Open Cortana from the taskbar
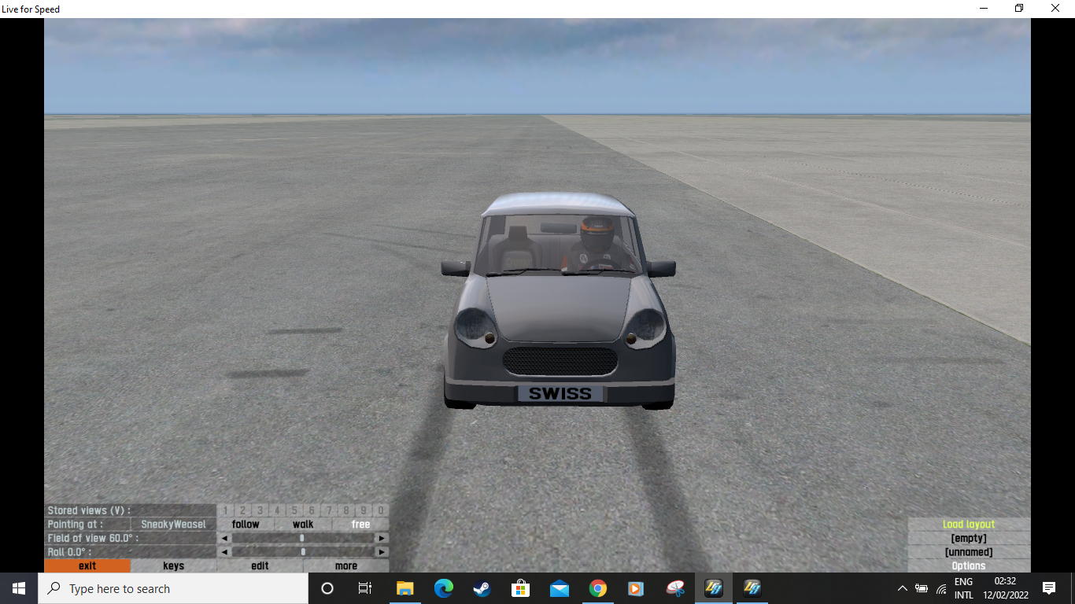The width and height of the screenshot is (1075, 604). coord(327,588)
